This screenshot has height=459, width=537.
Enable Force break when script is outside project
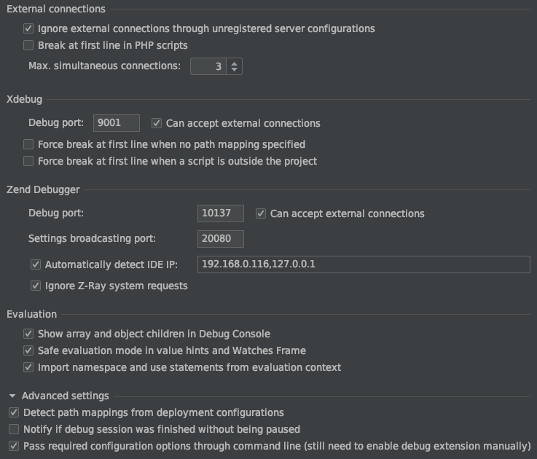coord(28,161)
